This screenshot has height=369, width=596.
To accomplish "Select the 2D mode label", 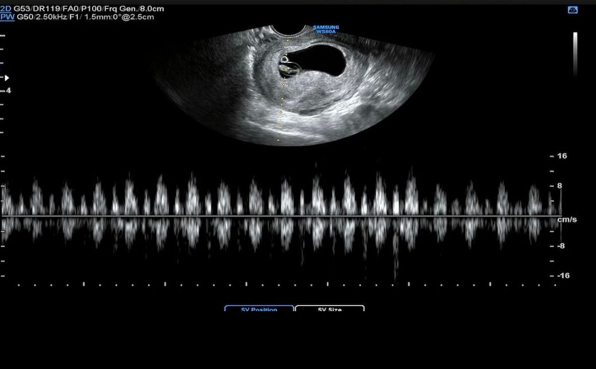I will pos(6,10).
